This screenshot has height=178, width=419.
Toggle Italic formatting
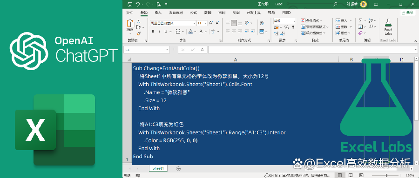160,31
